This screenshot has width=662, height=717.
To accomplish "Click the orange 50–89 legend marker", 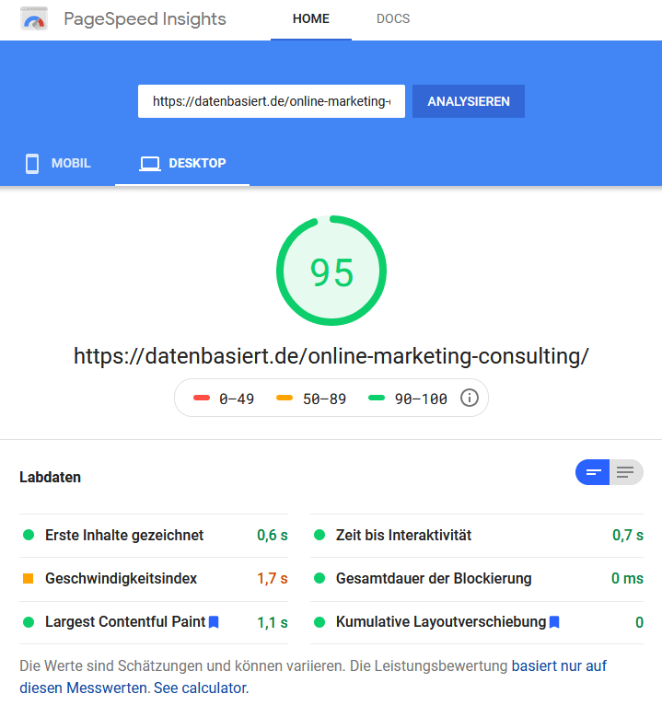I will (285, 398).
